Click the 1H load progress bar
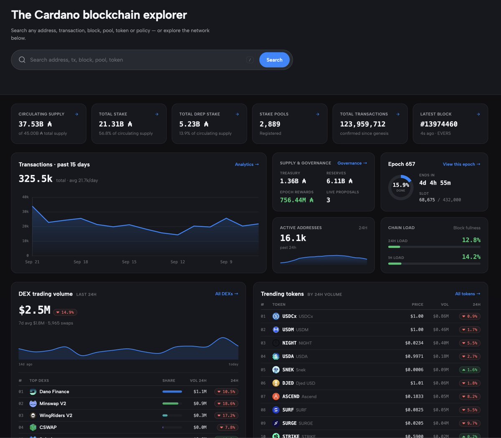Image resolution: width=501 pixels, height=438 pixels. [x=434, y=263]
